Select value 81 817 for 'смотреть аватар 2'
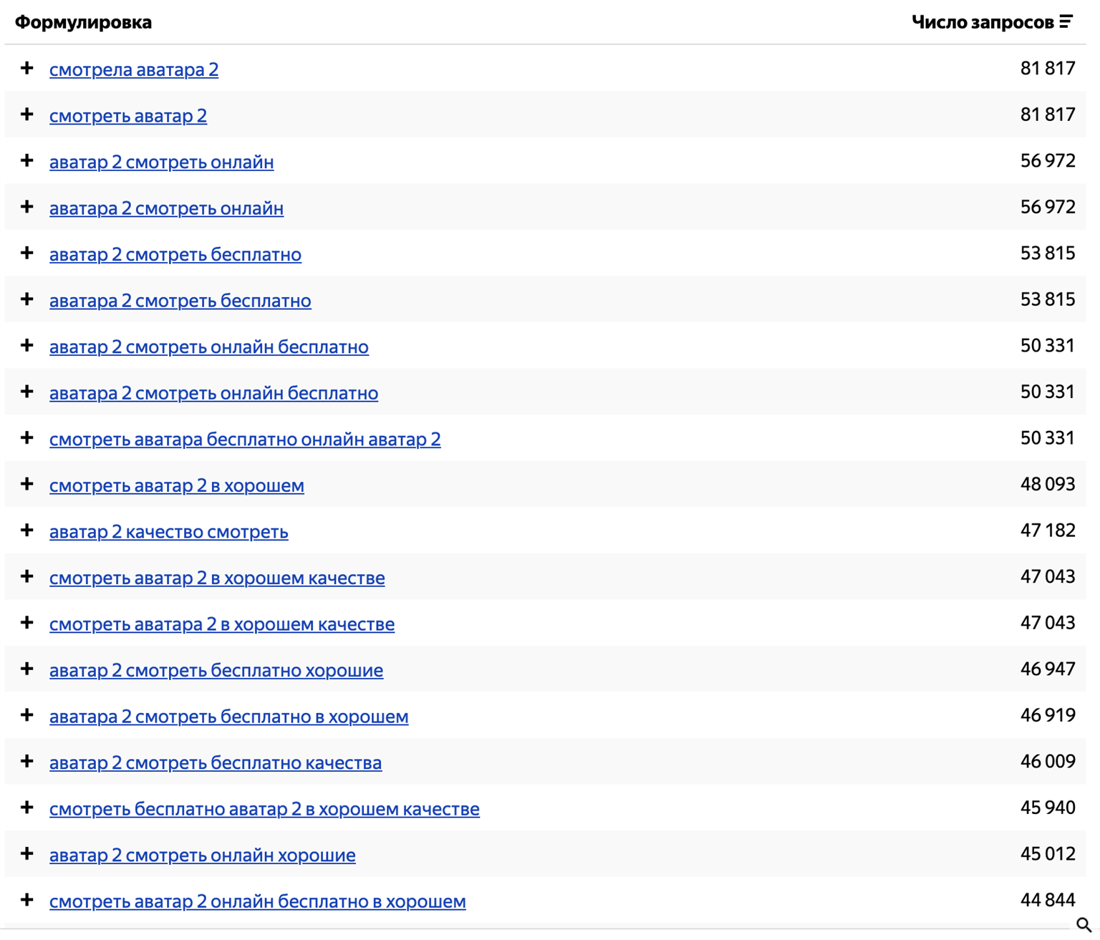 pyautogui.click(x=1048, y=115)
